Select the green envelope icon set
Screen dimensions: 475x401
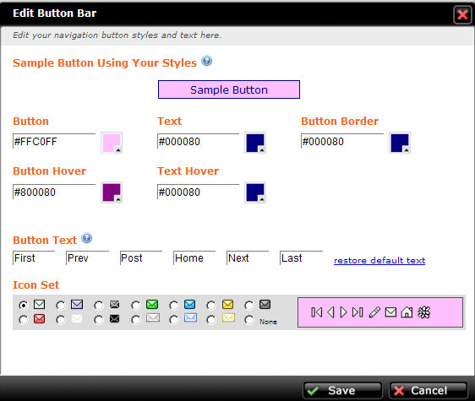(136, 305)
